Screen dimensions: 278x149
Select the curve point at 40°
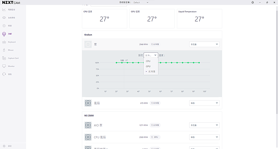138,63
